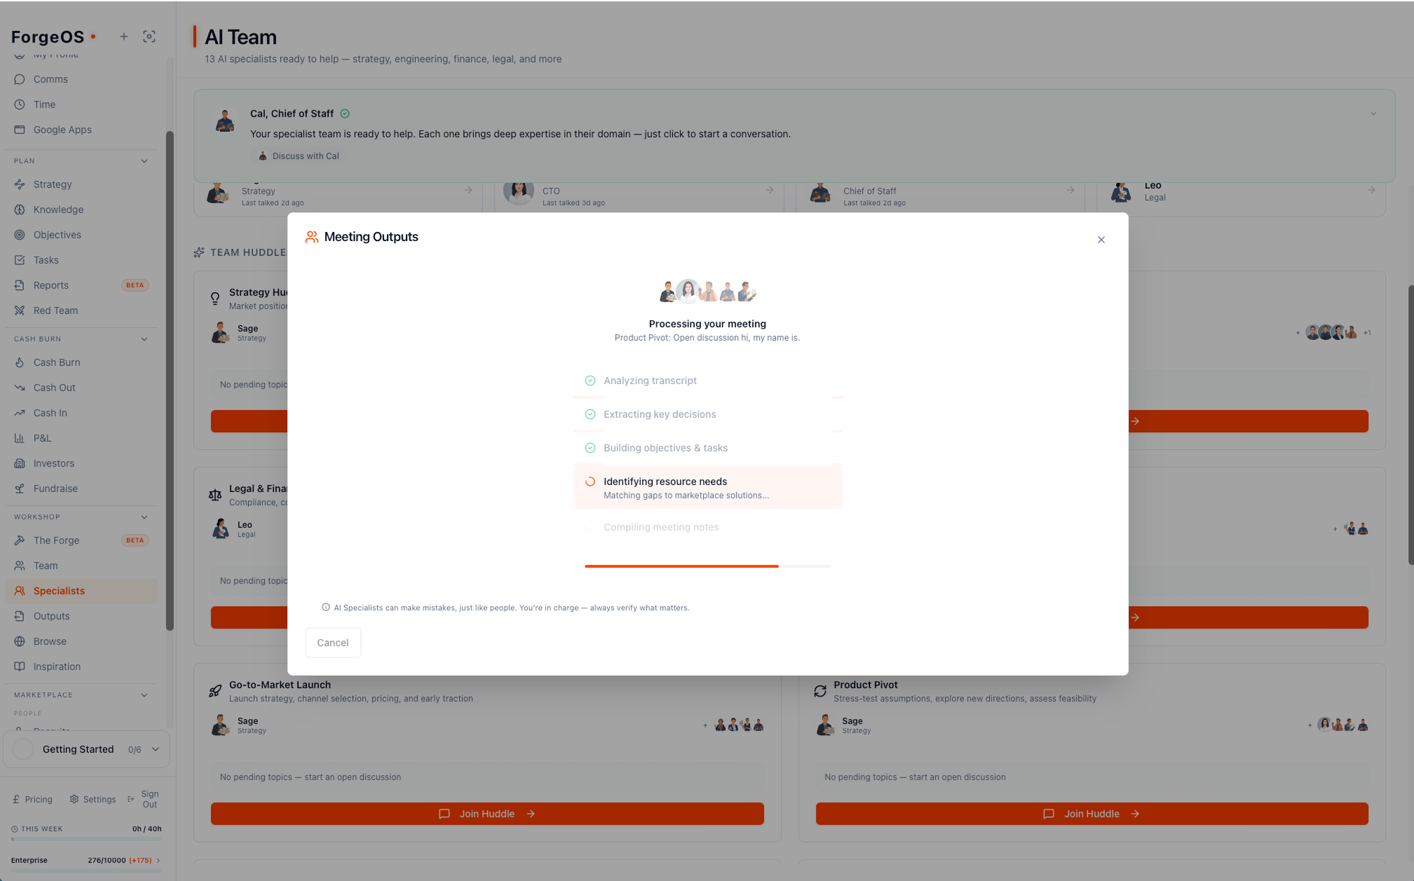
Task: Click the plus icon beside ForgeOS logo
Action: click(x=124, y=37)
